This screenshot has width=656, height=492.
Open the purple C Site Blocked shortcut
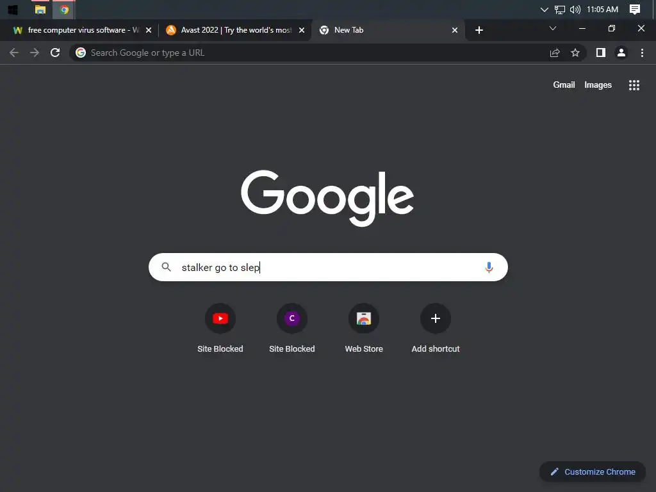pyautogui.click(x=292, y=329)
